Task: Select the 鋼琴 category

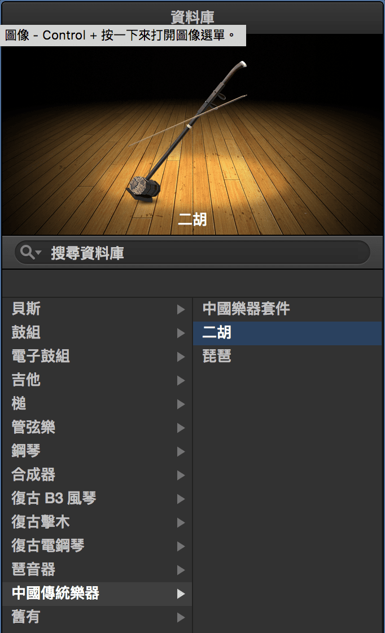Action: (97, 451)
